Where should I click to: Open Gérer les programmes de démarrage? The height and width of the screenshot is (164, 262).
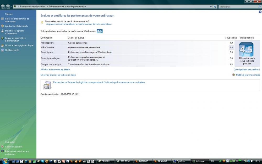pos(17,20)
